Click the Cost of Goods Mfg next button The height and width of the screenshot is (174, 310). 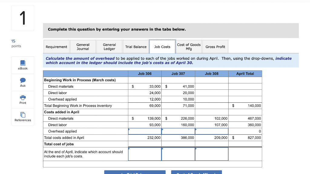pyautogui.click(x=196, y=172)
